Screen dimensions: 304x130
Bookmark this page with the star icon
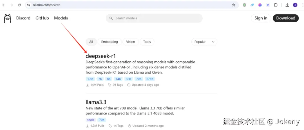(233, 5)
